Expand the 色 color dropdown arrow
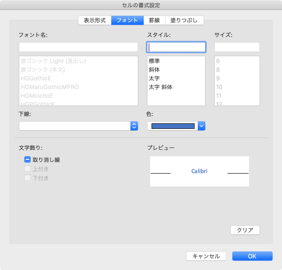 (201, 126)
